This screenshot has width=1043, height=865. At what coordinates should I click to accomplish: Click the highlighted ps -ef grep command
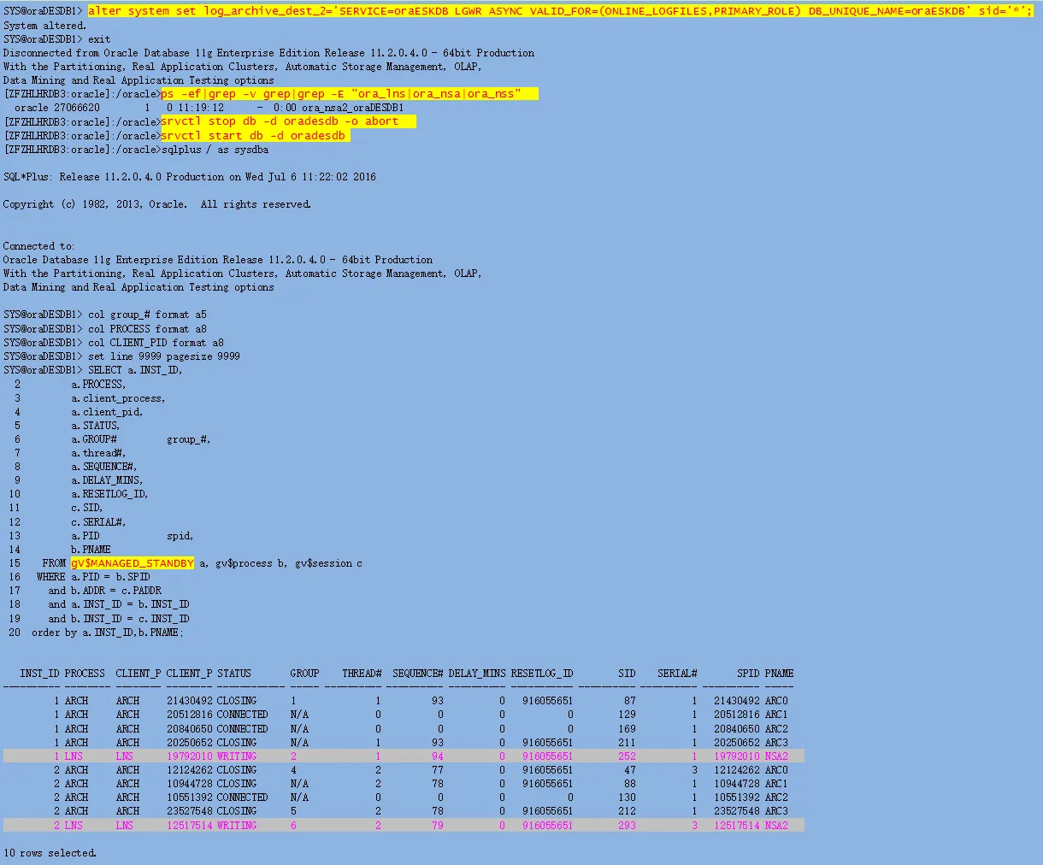pos(349,94)
